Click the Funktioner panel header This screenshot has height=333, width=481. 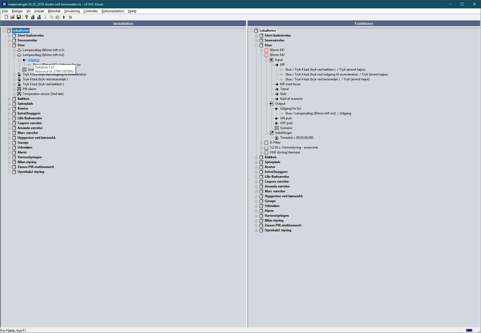point(364,24)
